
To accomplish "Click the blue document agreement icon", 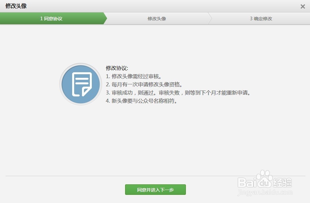I will (81, 84).
